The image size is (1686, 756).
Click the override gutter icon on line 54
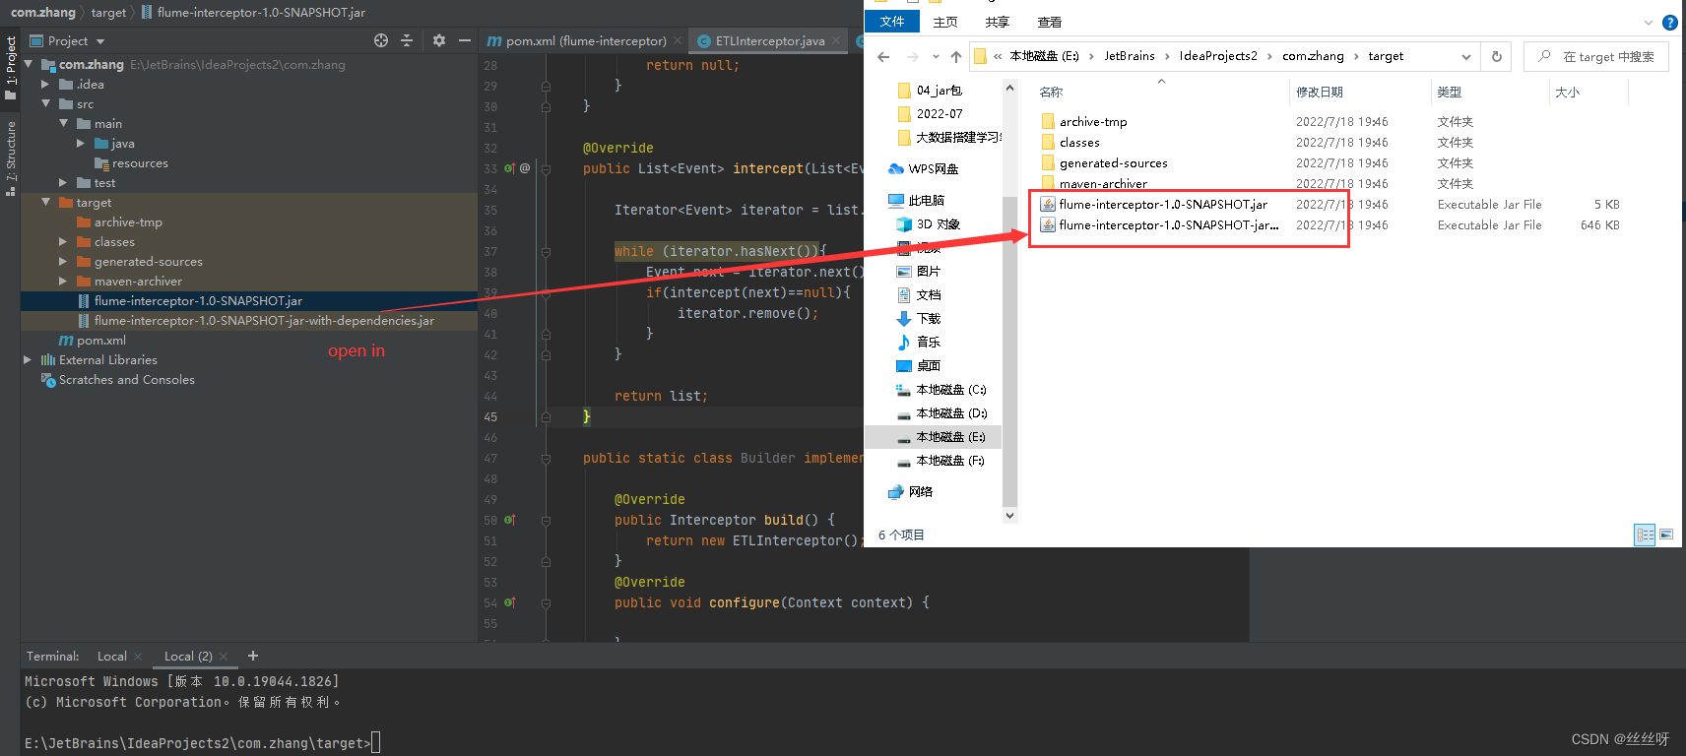510,602
